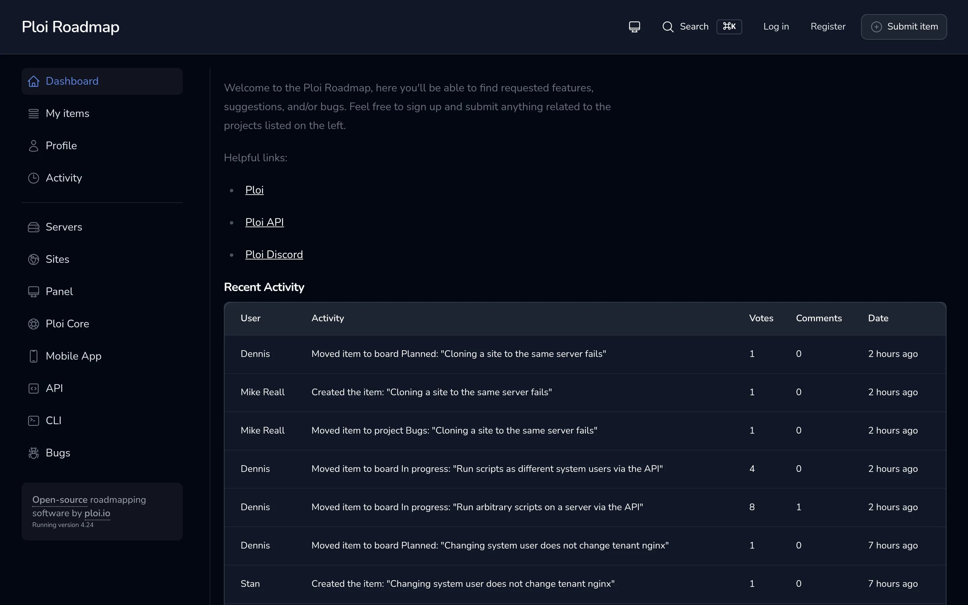968x605 pixels.
Task: Click the magnifying glass search icon
Action: tap(668, 27)
